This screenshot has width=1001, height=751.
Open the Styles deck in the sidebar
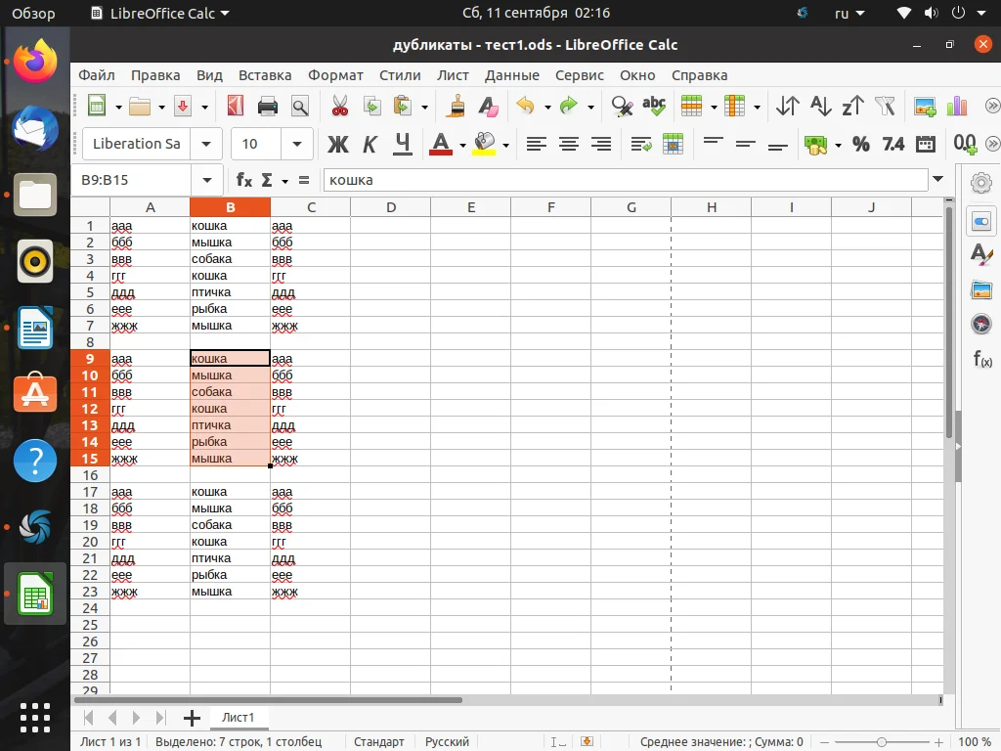(981, 254)
